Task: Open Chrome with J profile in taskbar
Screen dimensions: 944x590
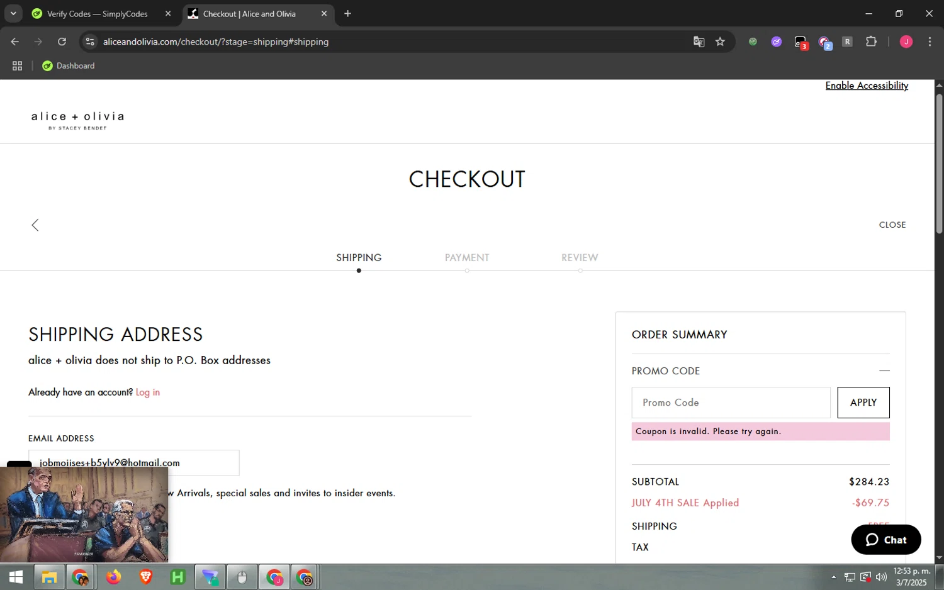Action: (274, 577)
